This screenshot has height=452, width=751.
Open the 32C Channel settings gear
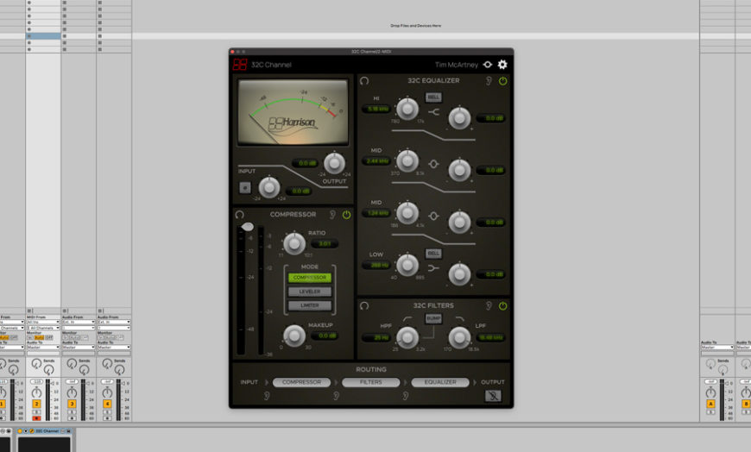pos(502,64)
